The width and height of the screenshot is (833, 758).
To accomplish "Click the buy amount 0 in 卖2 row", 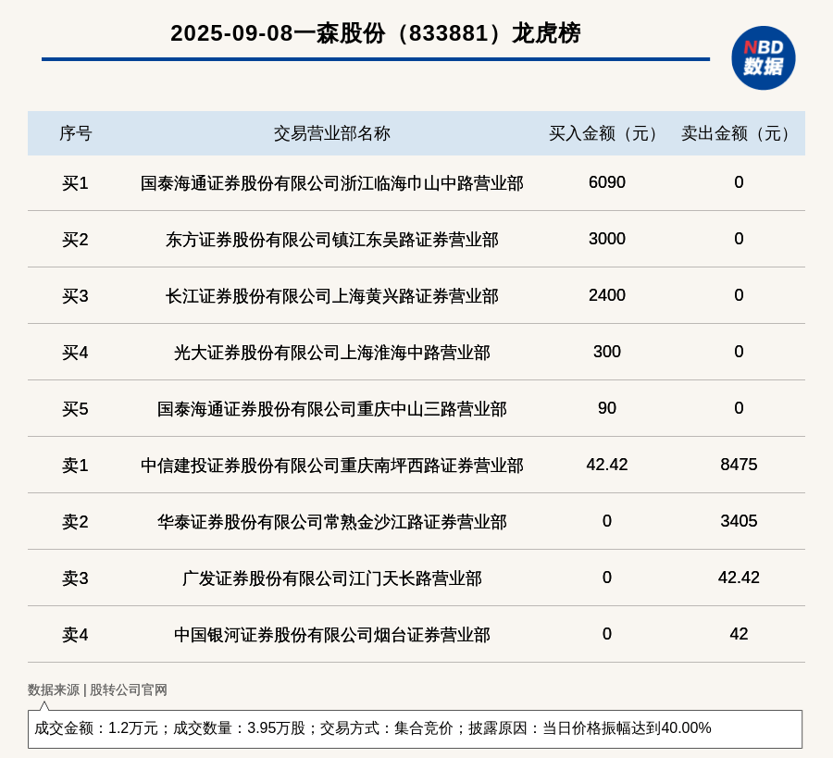I will [606, 520].
